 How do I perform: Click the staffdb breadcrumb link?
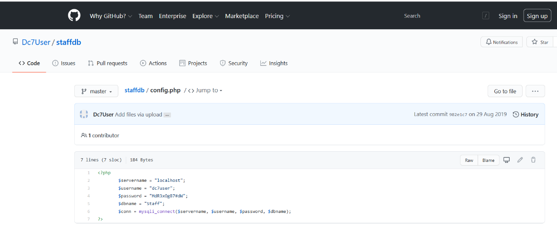135,90
